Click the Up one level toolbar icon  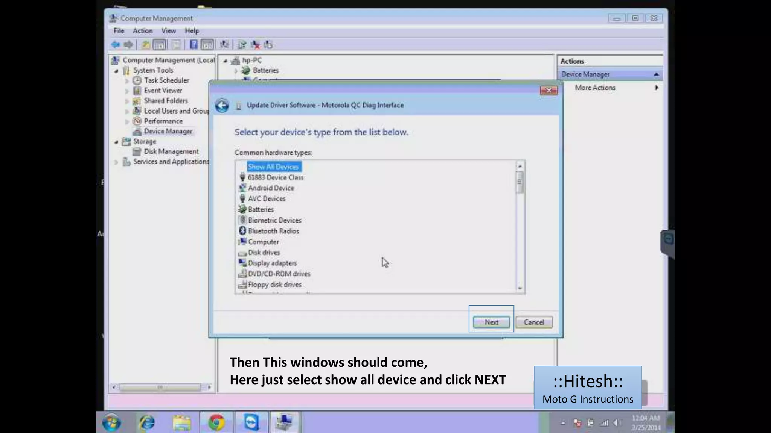pyautogui.click(x=145, y=45)
